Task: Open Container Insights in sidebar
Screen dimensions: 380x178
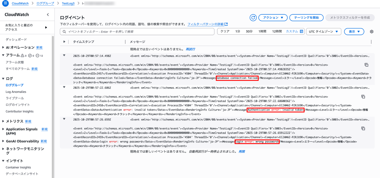Action: pyautogui.click(x=18, y=167)
